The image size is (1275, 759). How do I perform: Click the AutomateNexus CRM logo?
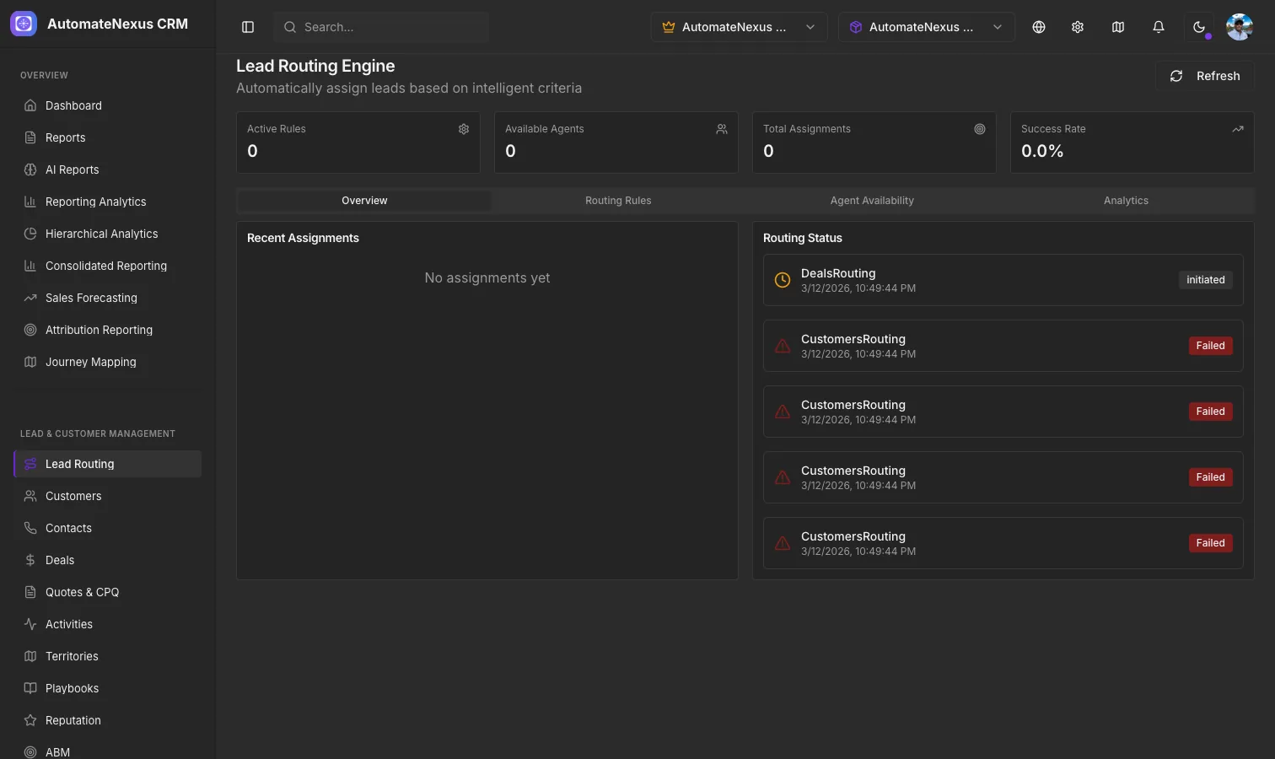tap(24, 24)
